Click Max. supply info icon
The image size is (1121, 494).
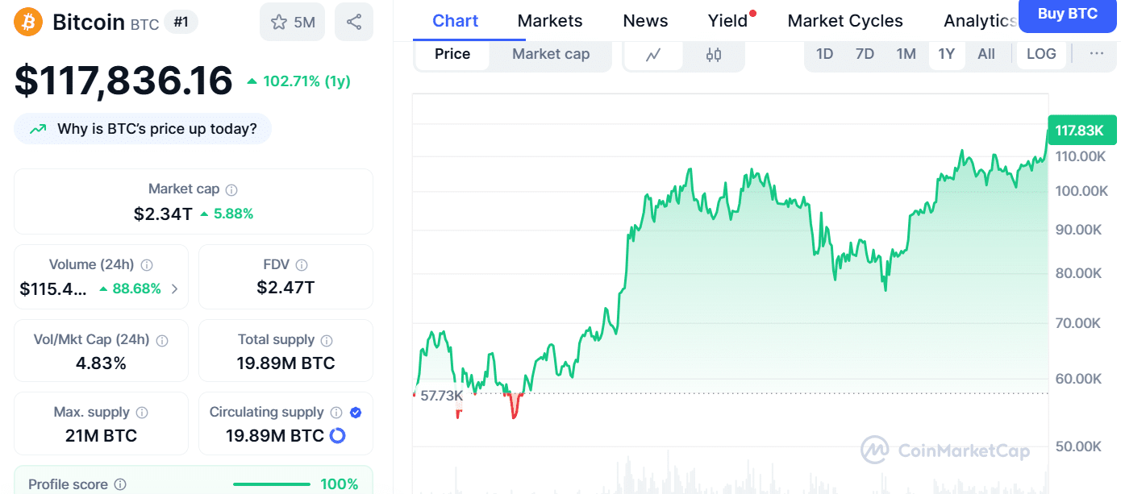tap(142, 413)
